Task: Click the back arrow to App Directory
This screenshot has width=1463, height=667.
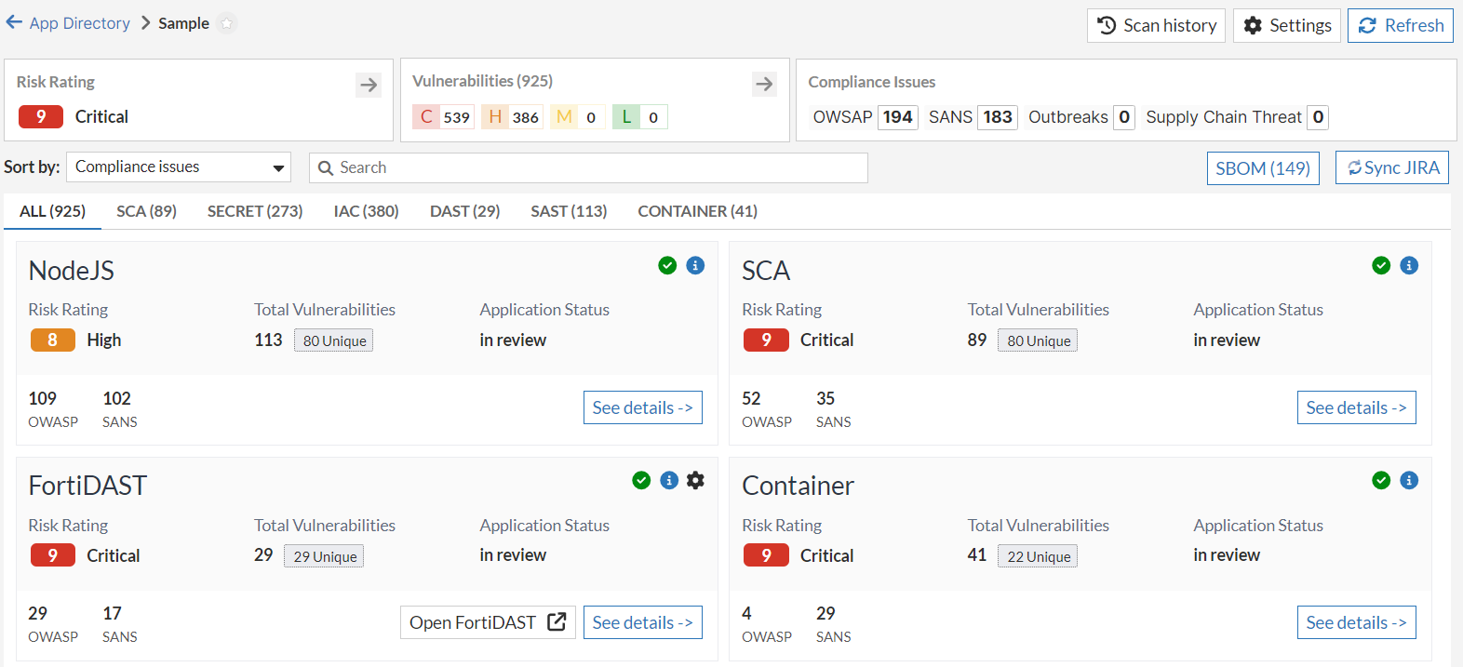Action: tap(14, 22)
